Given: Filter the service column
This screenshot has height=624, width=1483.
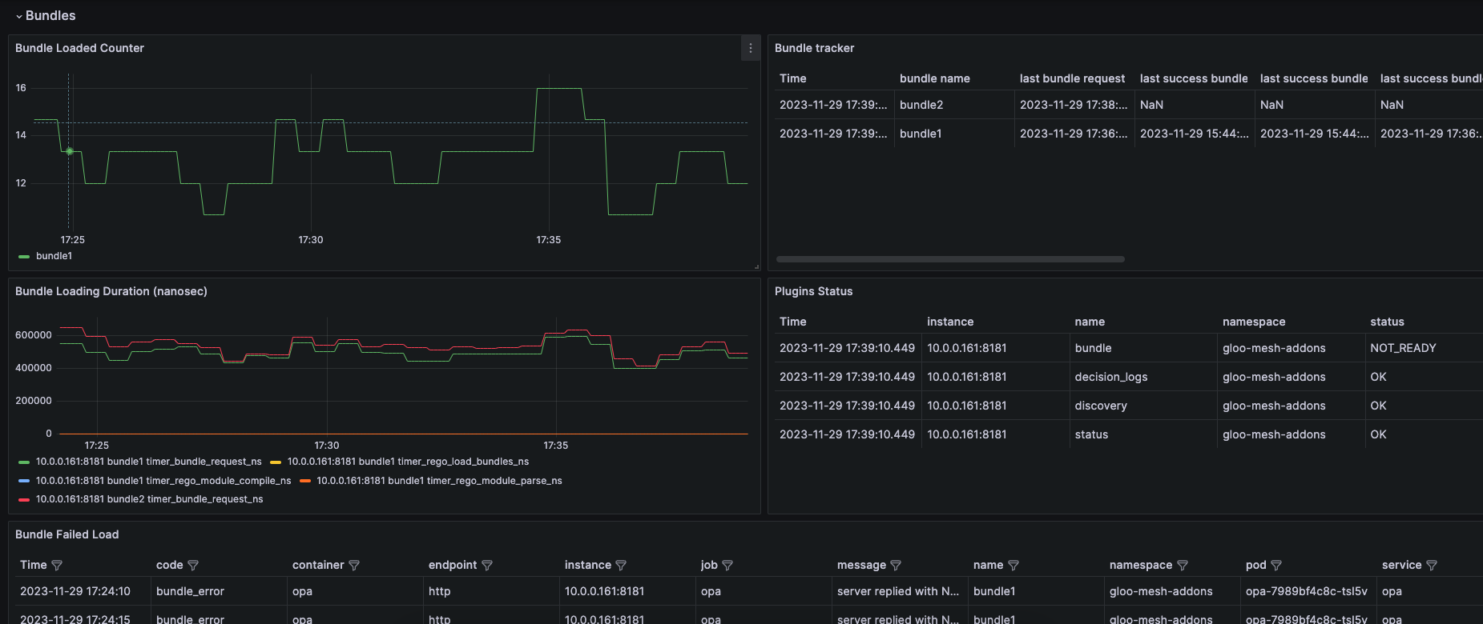Looking at the screenshot, I should tap(1432, 565).
